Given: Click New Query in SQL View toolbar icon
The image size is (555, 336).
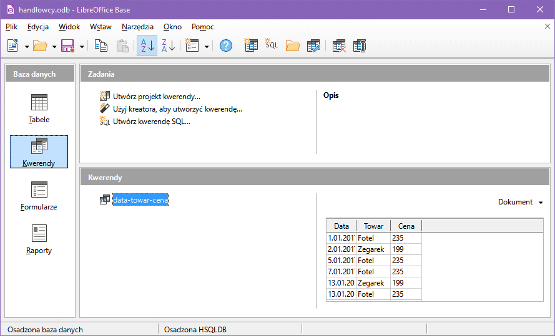Looking at the screenshot, I should pyautogui.click(x=271, y=46).
